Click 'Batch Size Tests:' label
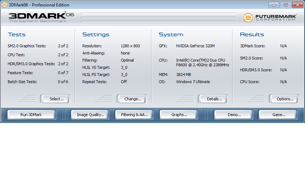 tap(22, 82)
